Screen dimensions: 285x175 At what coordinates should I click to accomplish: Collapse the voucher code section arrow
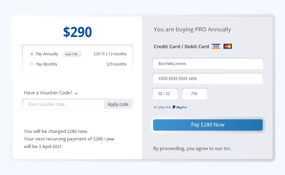[x=76, y=93]
